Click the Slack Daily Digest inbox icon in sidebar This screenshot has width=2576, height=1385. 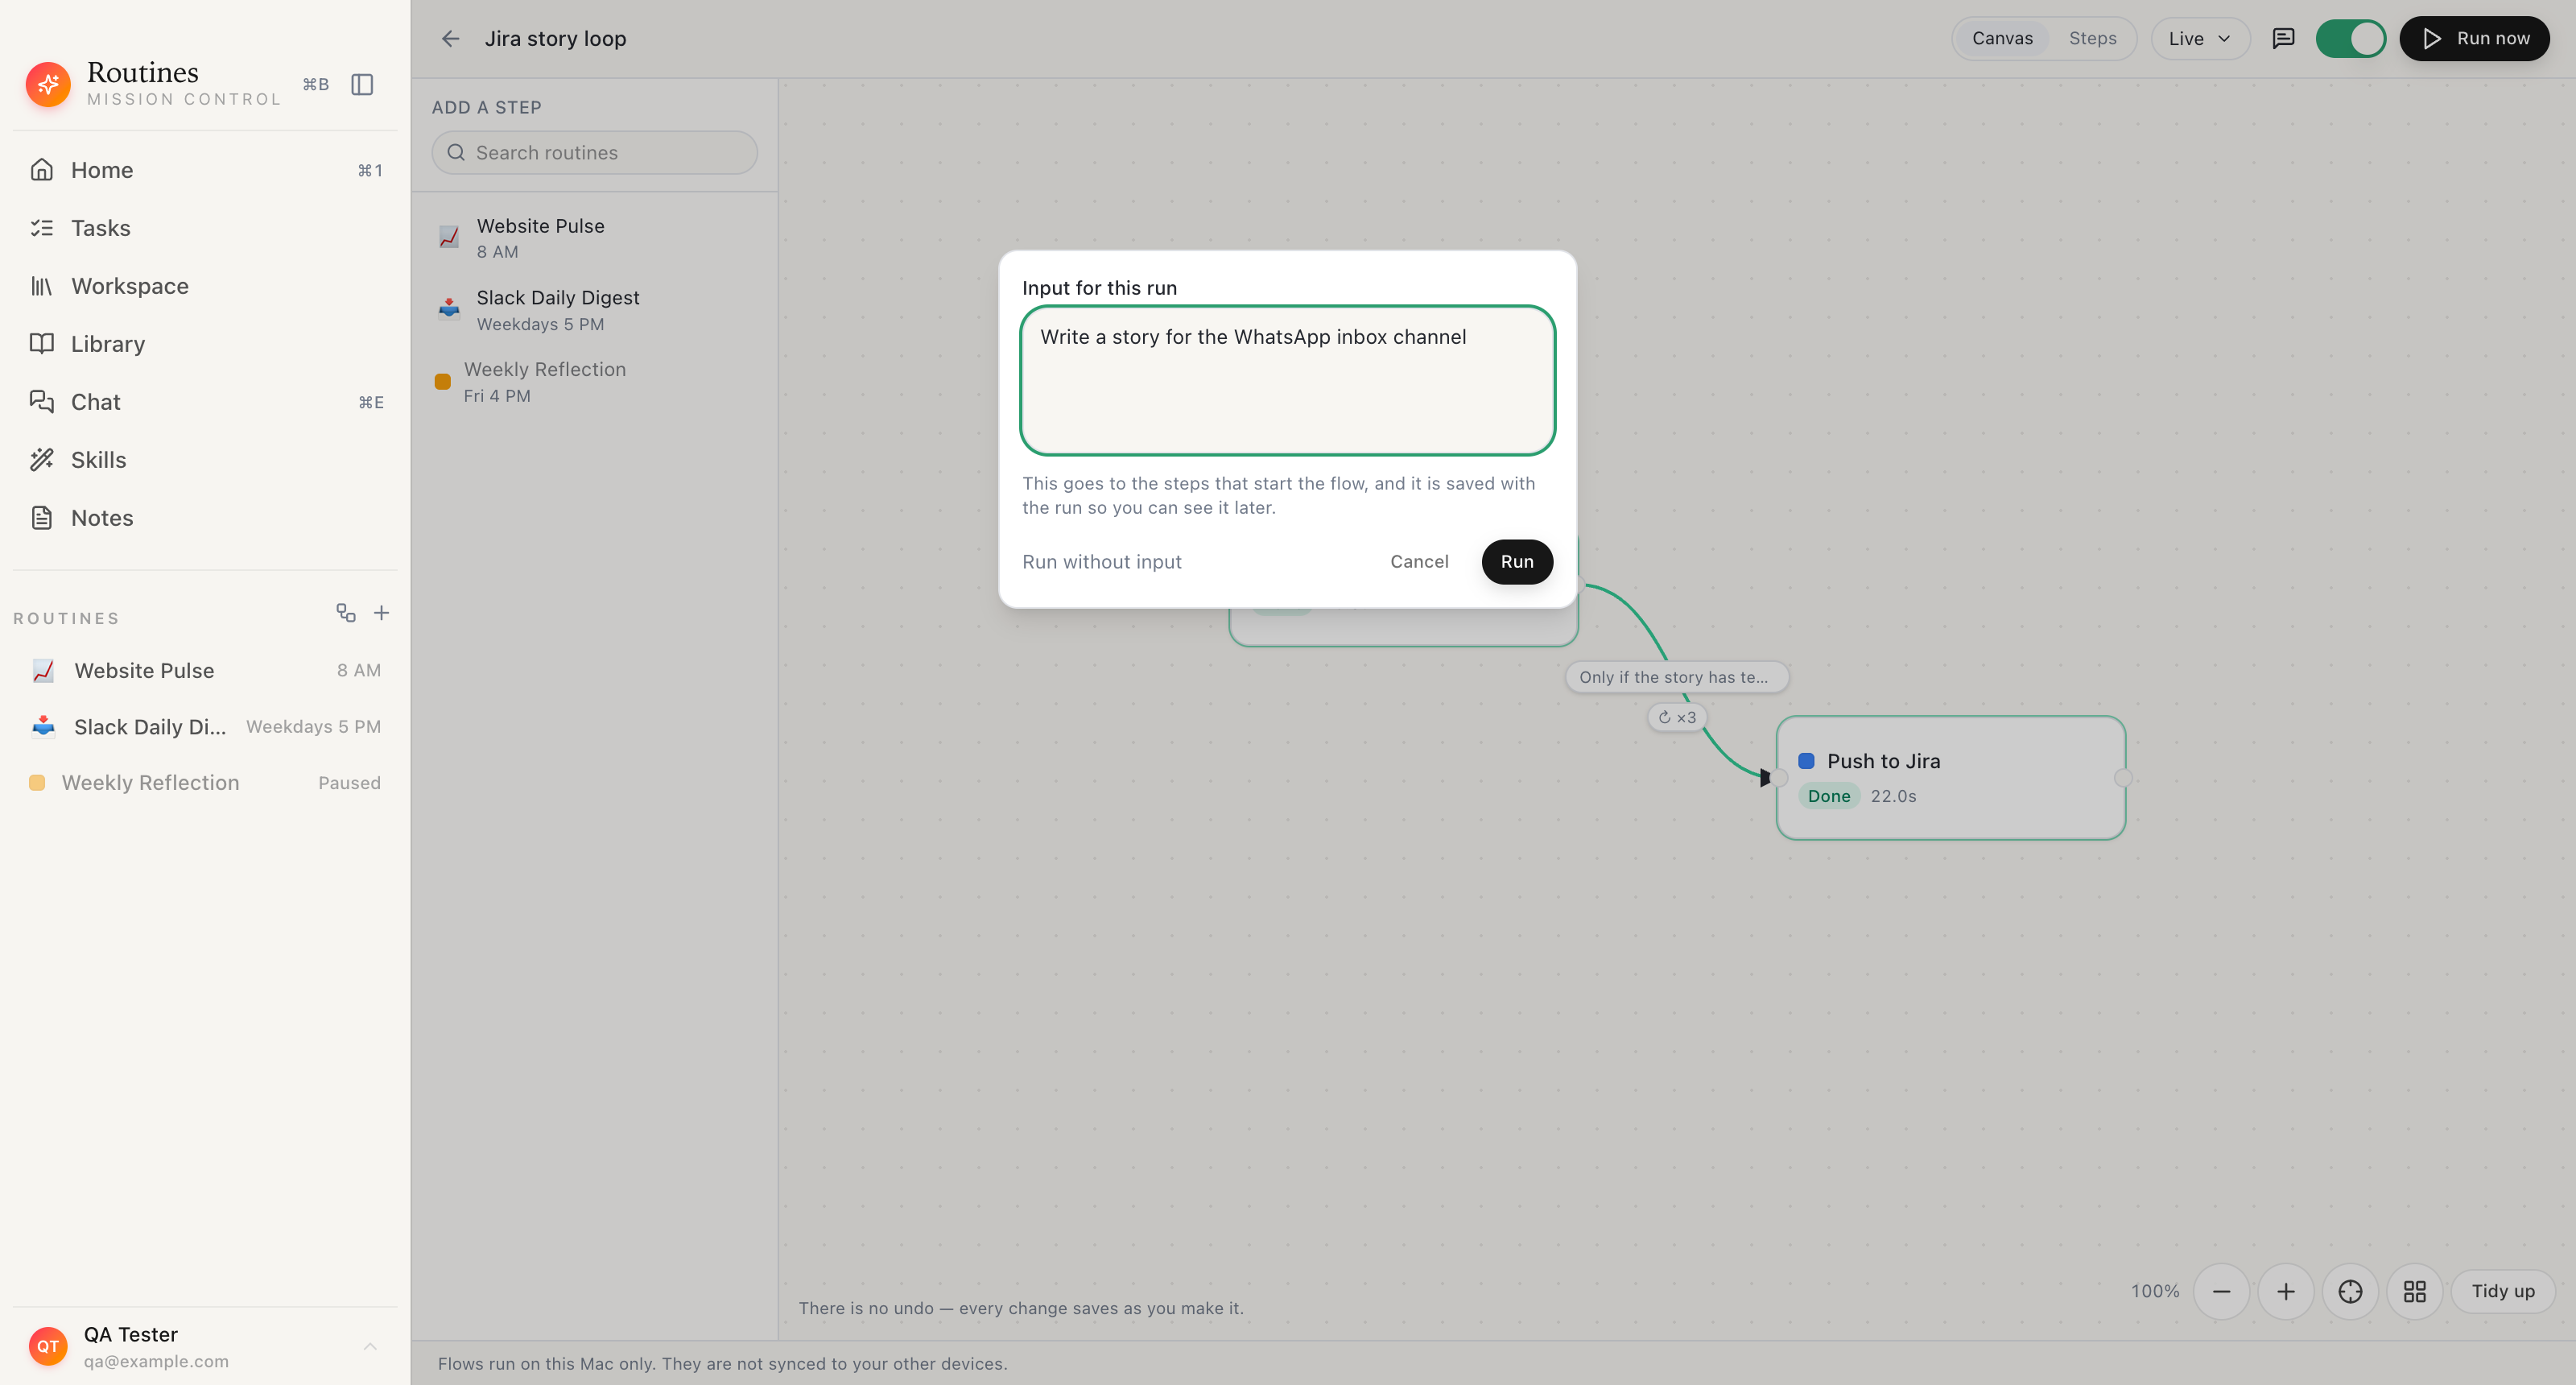click(x=43, y=727)
